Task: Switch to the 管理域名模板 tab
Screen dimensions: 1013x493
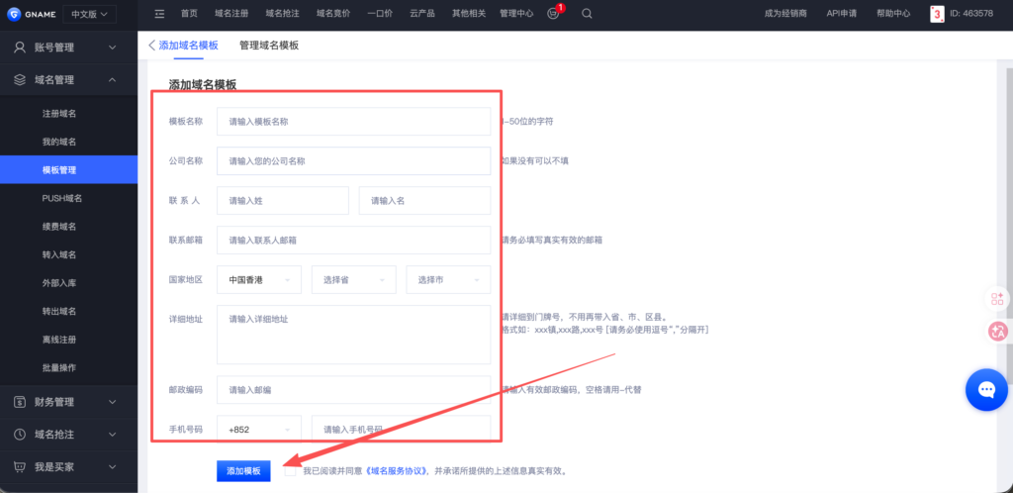Action: (x=269, y=46)
